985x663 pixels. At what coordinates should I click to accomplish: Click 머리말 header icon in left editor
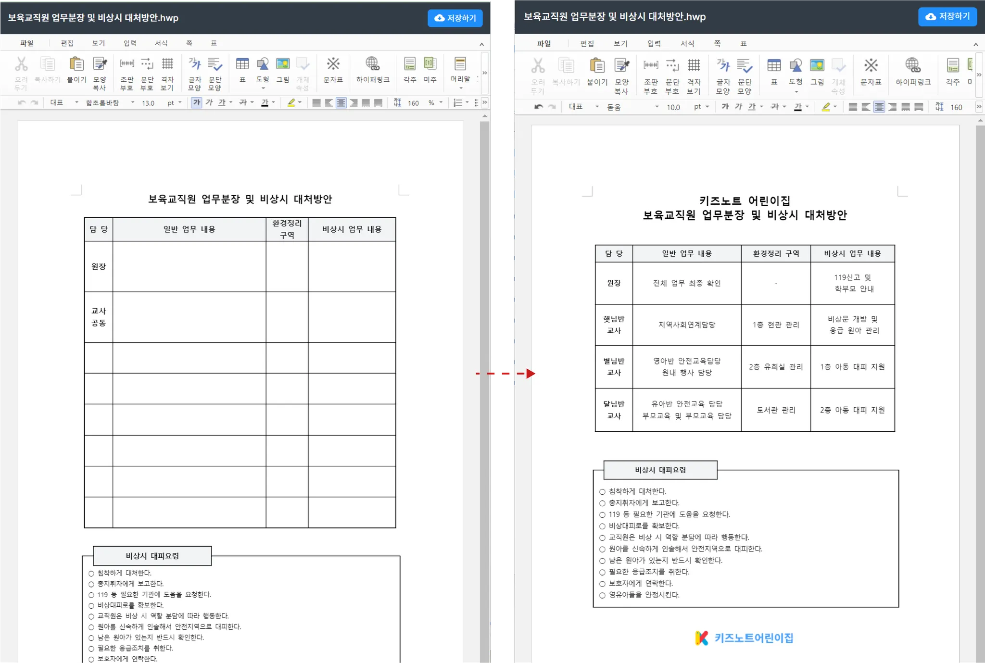coord(460,64)
